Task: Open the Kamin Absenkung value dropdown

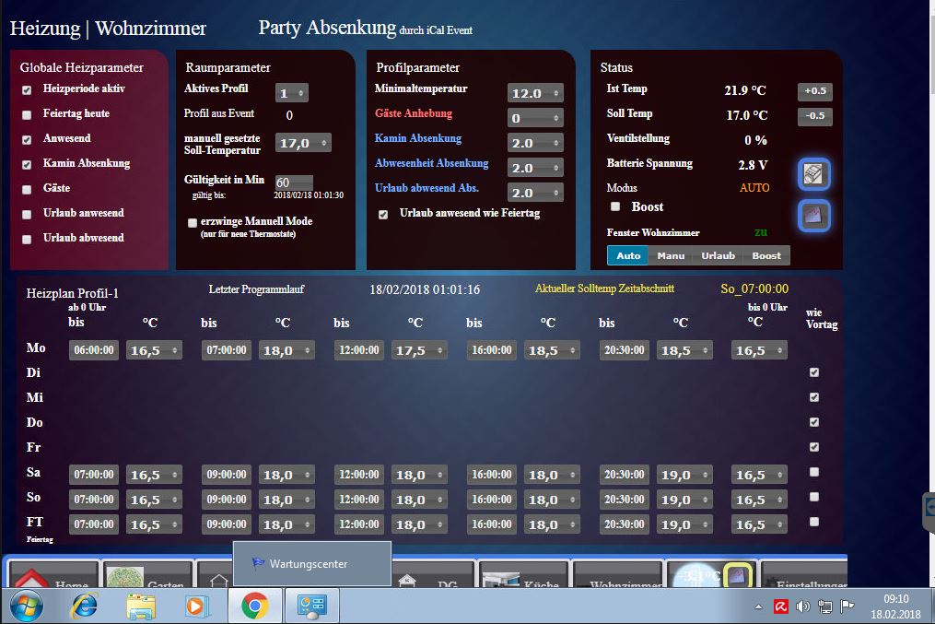Action: point(535,143)
